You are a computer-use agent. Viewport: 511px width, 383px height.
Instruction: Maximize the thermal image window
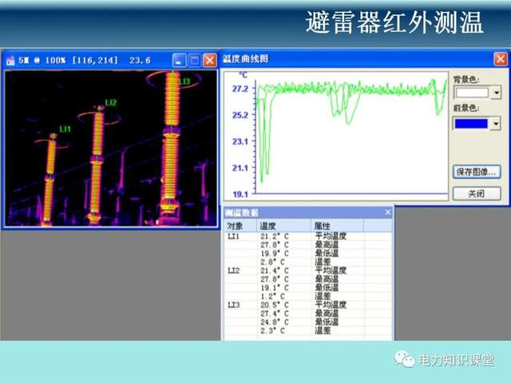click(195, 61)
